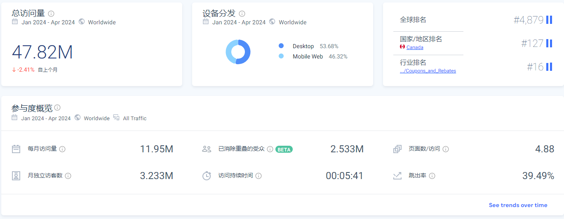Click calendar icon in 参与度概览 header
The width and height of the screenshot is (564, 219).
[x=15, y=118]
